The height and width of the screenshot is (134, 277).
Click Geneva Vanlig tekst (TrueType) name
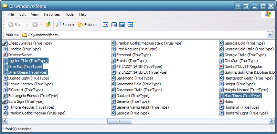point(142,107)
